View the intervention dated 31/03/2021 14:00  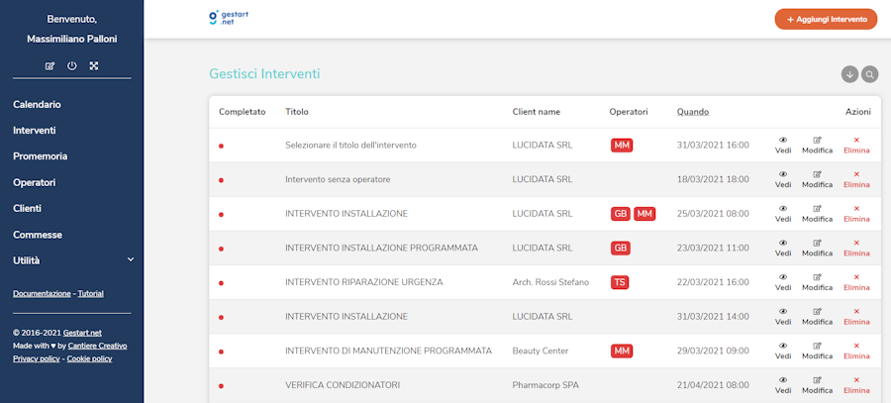click(x=783, y=316)
